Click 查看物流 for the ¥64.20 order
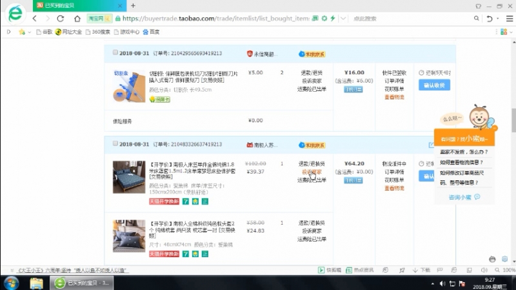This screenshot has height=290, width=516. (x=394, y=188)
